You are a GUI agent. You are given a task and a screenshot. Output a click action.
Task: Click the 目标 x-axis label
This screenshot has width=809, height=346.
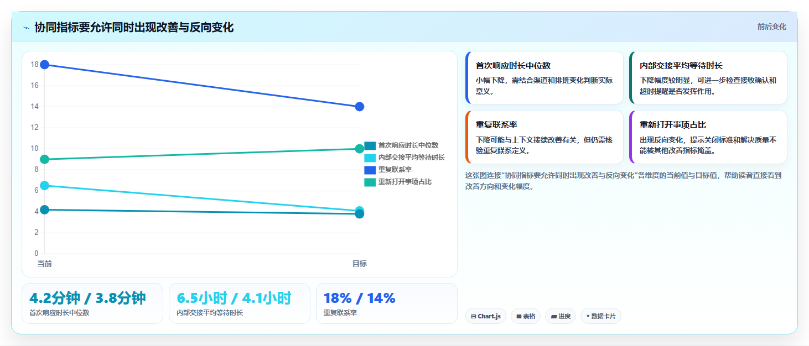click(x=359, y=264)
